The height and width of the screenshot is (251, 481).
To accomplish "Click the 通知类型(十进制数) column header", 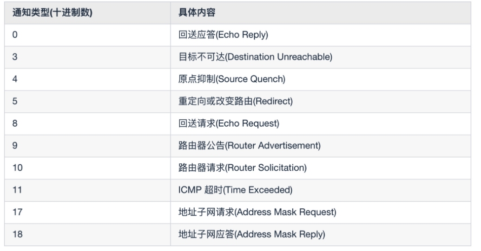I will coord(87,13).
